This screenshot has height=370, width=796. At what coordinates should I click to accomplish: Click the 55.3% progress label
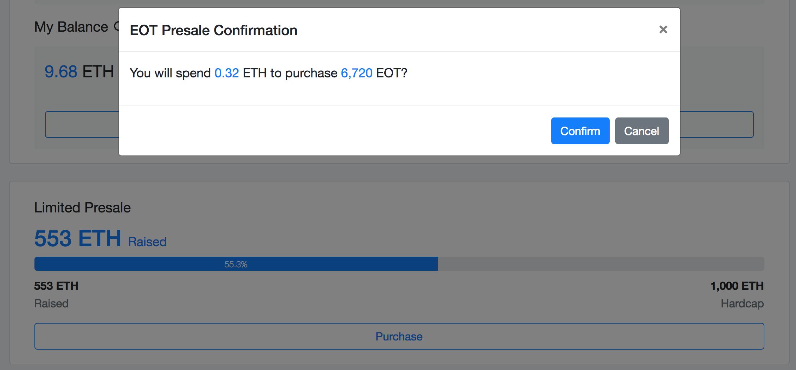click(236, 264)
